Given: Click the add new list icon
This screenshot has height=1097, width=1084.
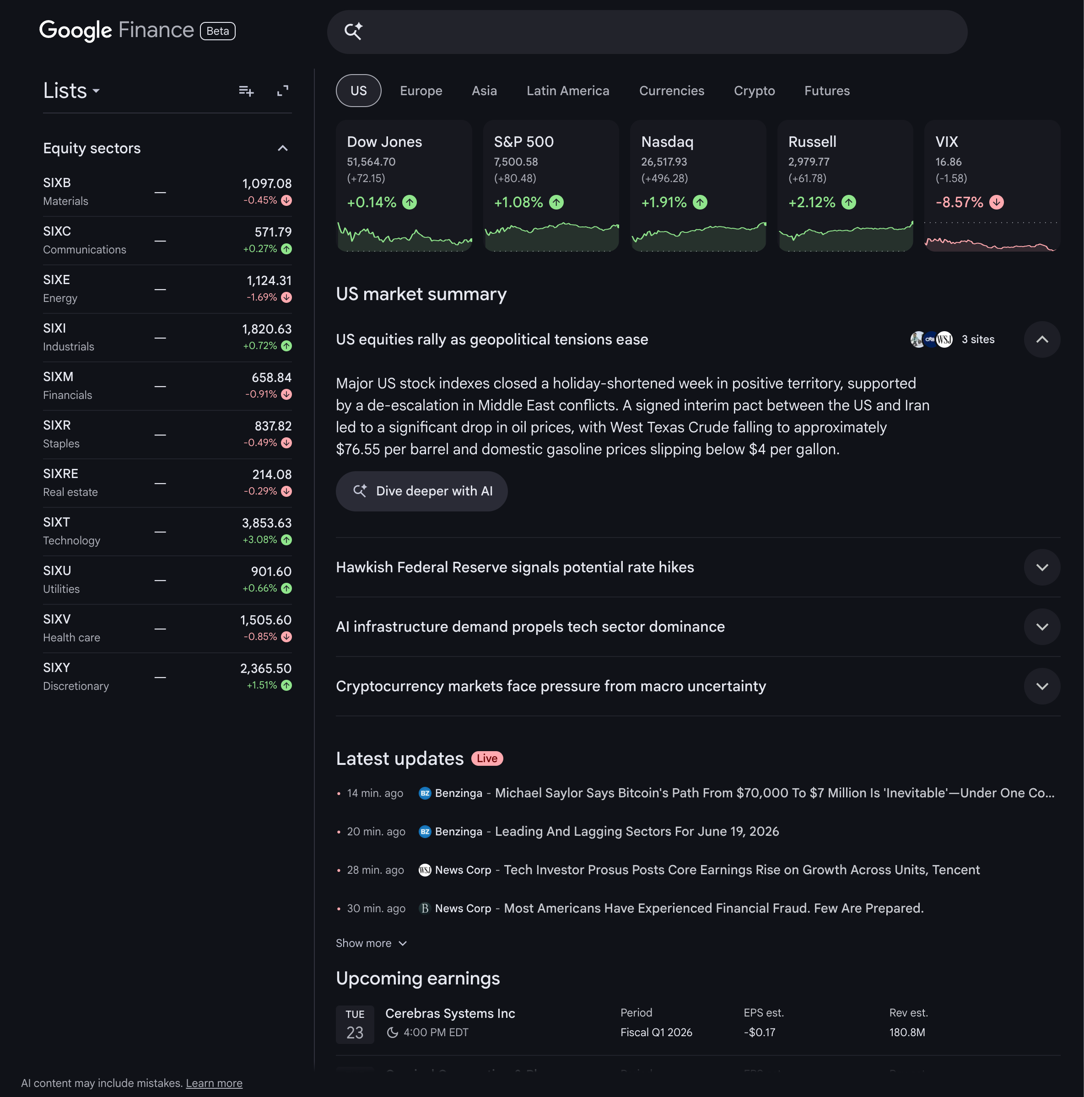Looking at the screenshot, I should 246,91.
